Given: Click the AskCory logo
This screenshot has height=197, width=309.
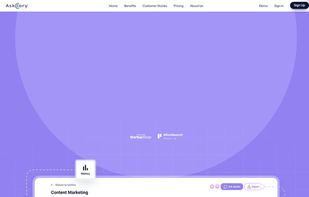Looking at the screenshot, I should pyautogui.click(x=17, y=6).
